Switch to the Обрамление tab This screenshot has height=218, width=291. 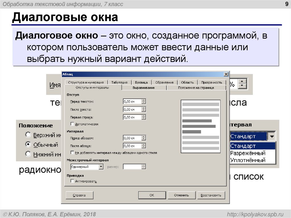tap(164, 82)
